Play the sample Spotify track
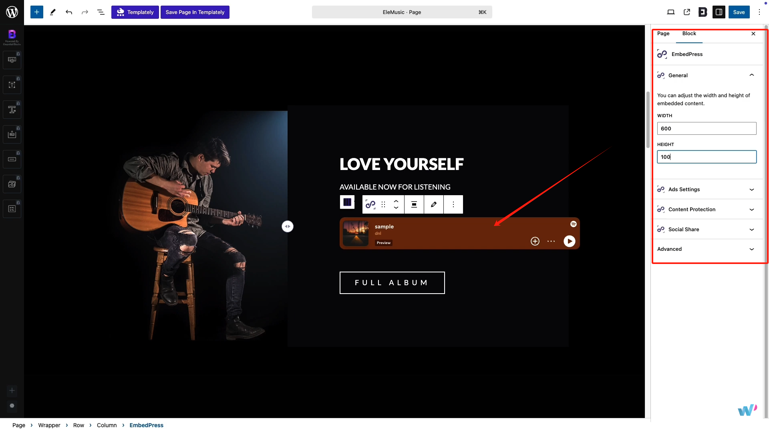Screen dimensions: 769x432 569,241
